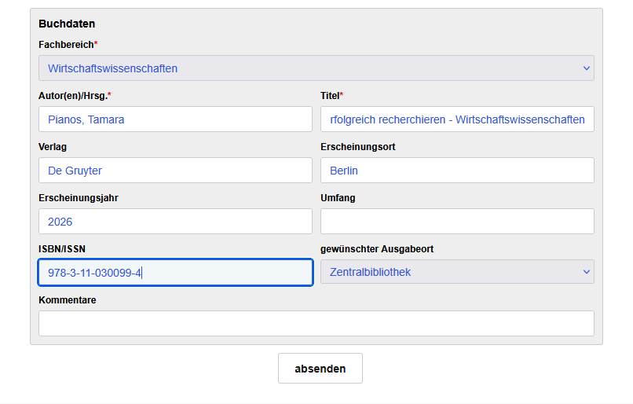Click the Verlag label
633x404 pixels.
[53, 147]
